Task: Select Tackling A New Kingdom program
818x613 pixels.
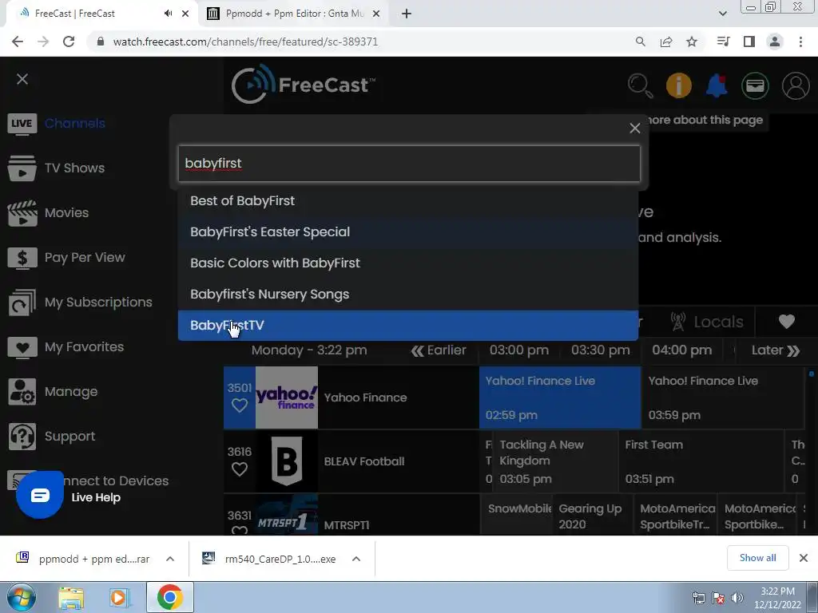Action: click(556, 461)
